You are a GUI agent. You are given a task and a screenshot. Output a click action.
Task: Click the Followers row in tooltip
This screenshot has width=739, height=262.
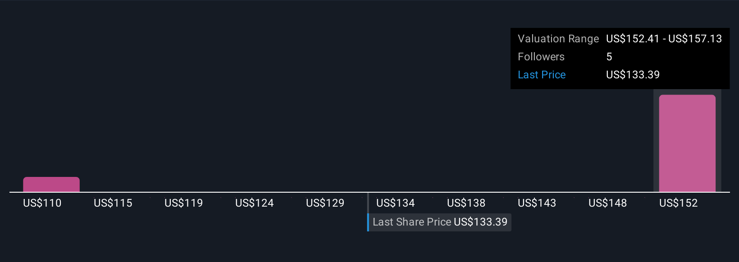[x=620, y=57]
